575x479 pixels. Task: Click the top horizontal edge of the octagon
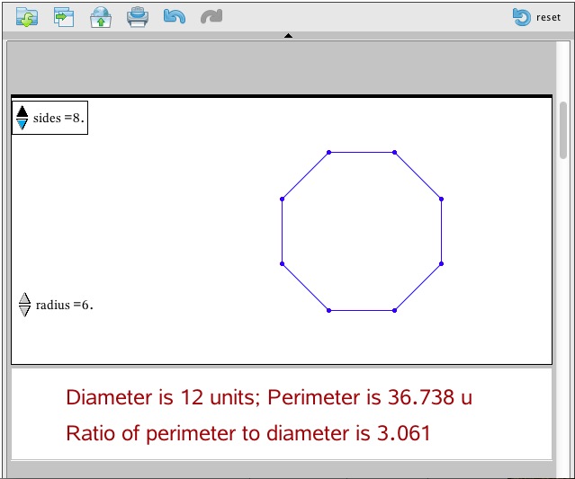[x=362, y=153]
